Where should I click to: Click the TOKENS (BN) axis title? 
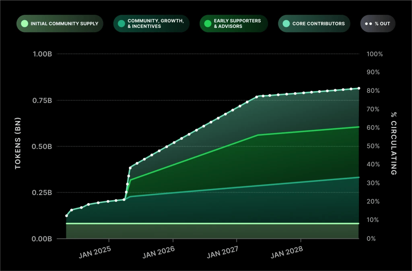[x=18, y=143]
